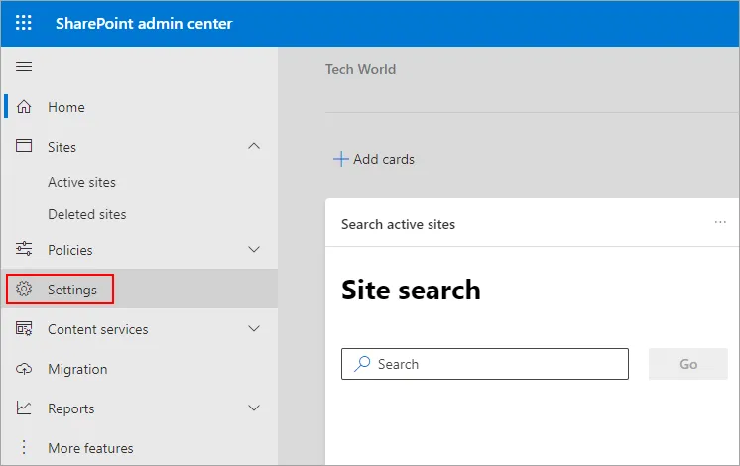This screenshot has height=466, width=740.
Task: Click the Site search input field
Action: [x=485, y=364]
